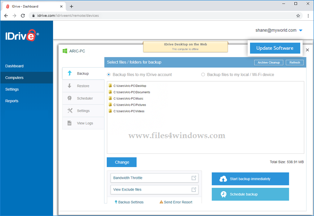The height and width of the screenshot is (216, 314).
Task: Open the Backup Settings link
Action: pyautogui.click(x=129, y=202)
